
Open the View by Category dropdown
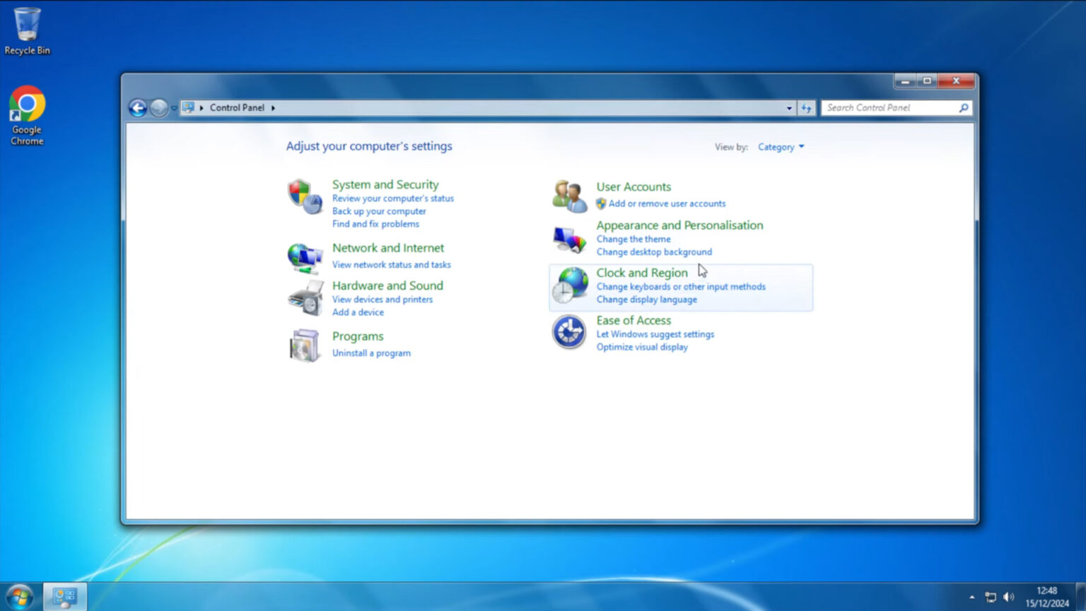780,147
